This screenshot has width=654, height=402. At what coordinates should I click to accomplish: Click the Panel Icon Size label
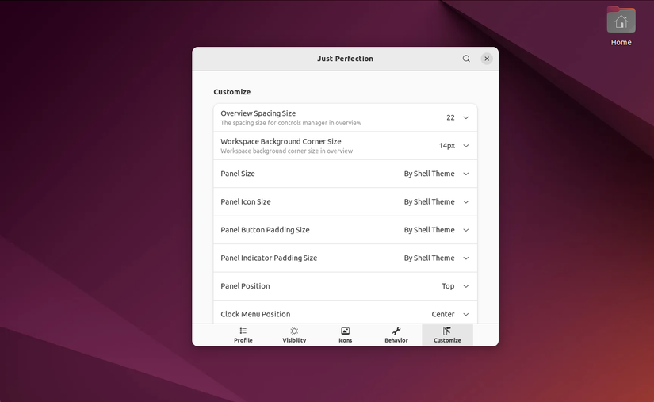[x=246, y=202]
